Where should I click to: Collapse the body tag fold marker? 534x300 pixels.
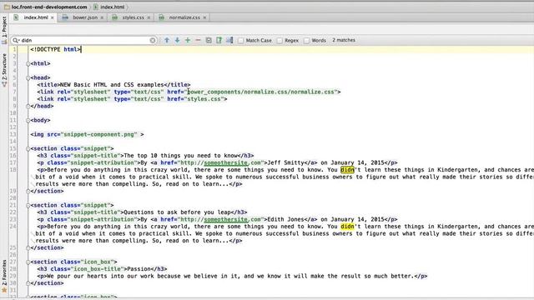click(x=28, y=120)
